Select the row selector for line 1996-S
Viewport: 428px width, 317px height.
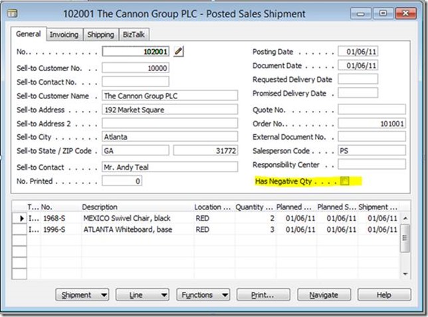click(19, 229)
